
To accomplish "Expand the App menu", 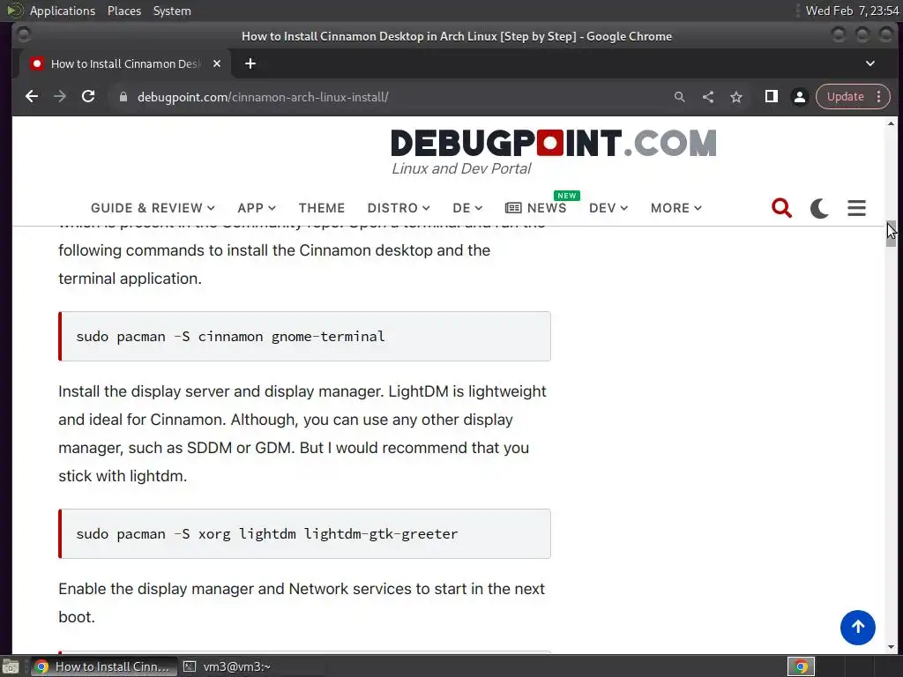I will point(257,208).
